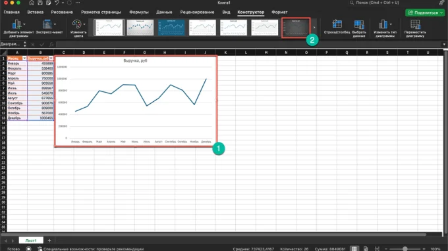Screen dimensions: 448x251
Task: Click the formula cancel X icon
Action: [33, 45]
